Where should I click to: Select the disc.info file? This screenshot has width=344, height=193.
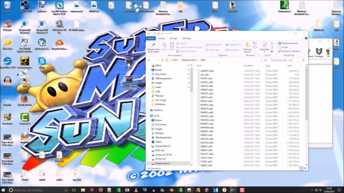click(205, 75)
